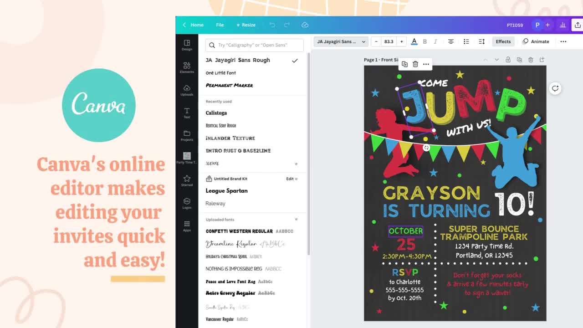Open the Effects panel for the text

click(x=503, y=41)
